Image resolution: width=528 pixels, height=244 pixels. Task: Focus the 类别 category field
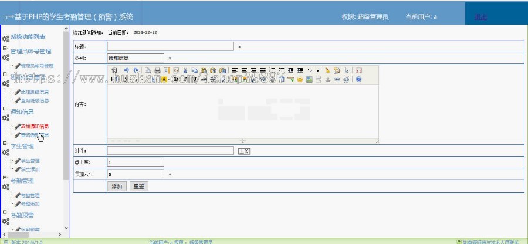[x=136, y=58]
